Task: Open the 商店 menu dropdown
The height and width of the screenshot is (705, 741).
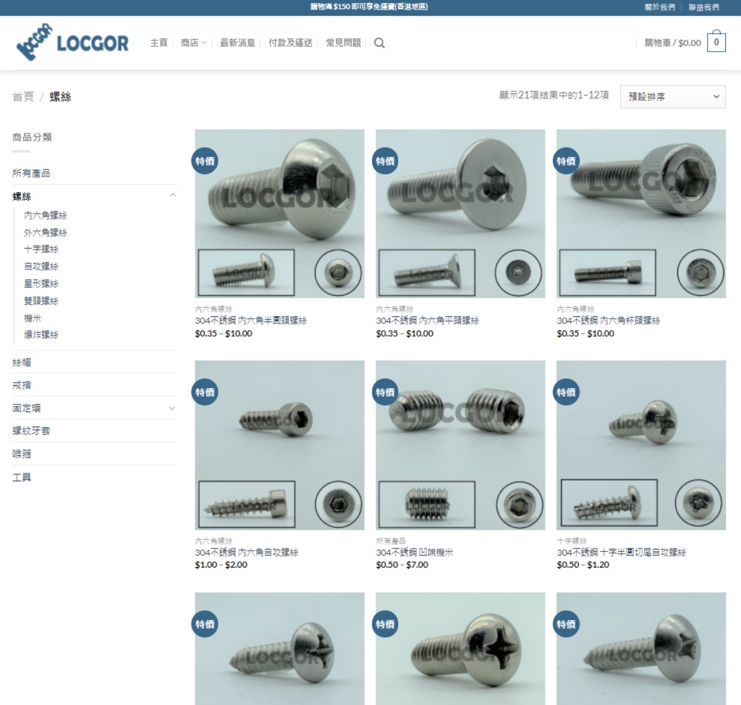Action: click(x=193, y=43)
